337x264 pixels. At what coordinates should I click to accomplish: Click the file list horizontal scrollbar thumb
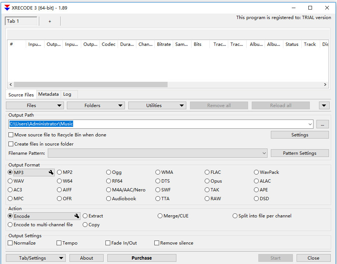tap(91, 84)
